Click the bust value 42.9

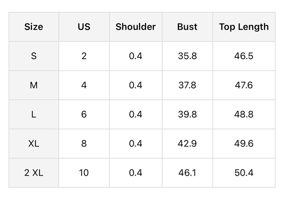(x=187, y=144)
